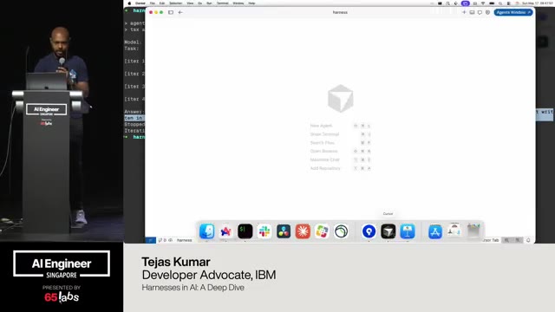Click the Open Browser shortcut entry

340,151
